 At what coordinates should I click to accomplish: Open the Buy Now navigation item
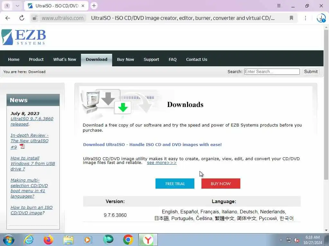pyautogui.click(x=126, y=59)
